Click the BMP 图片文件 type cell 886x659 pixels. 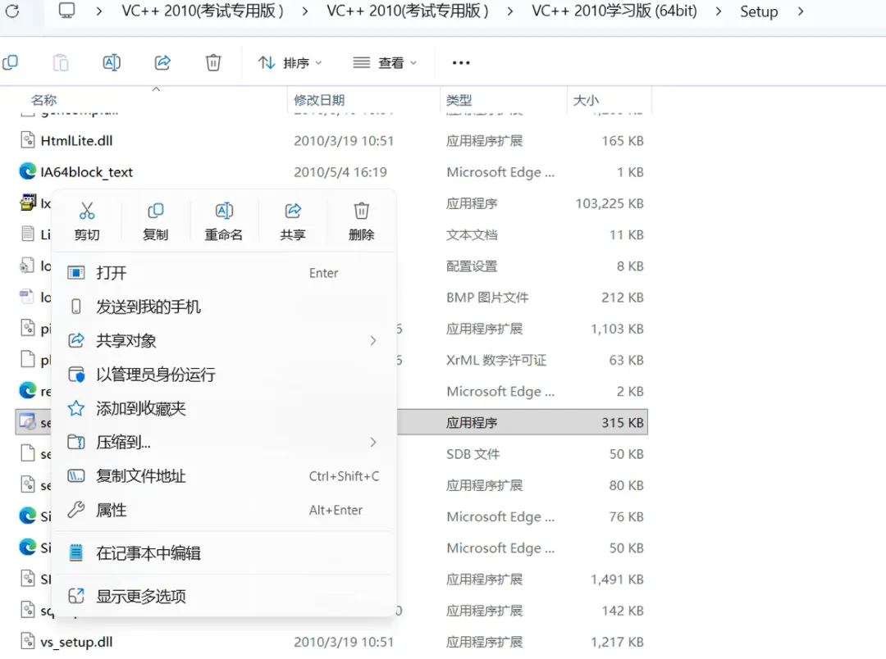[x=487, y=298]
